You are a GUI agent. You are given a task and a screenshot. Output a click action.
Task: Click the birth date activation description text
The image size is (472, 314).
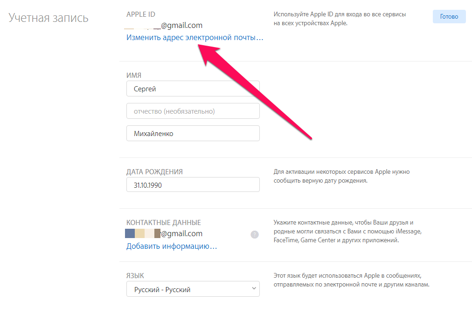click(341, 176)
